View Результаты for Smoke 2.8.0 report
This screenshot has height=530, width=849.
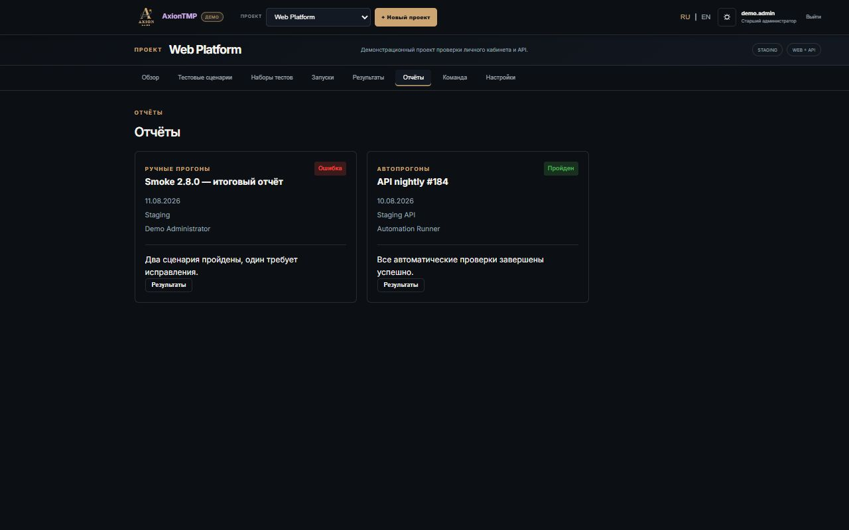click(x=168, y=285)
